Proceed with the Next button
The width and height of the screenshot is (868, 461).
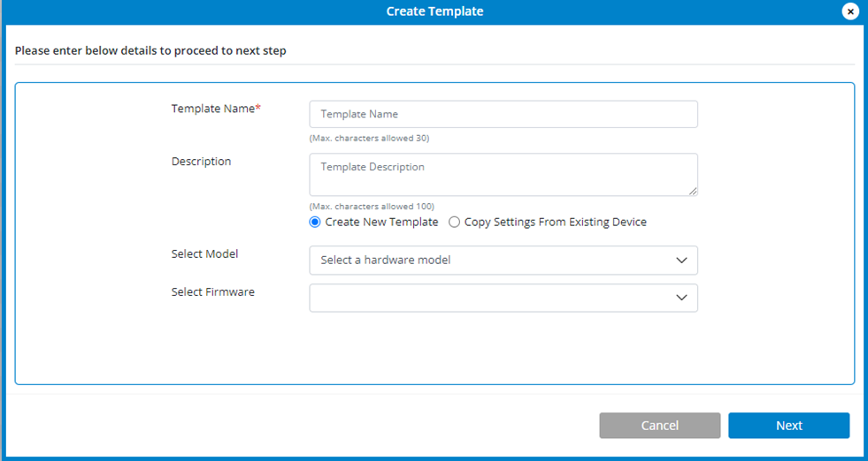[x=788, y=426]
